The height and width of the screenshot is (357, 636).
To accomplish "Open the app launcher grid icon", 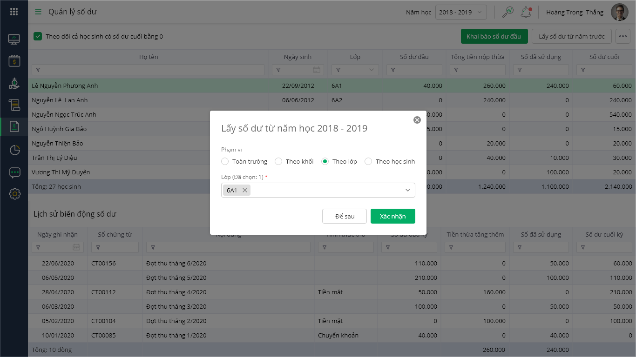I will click(14, 12).
